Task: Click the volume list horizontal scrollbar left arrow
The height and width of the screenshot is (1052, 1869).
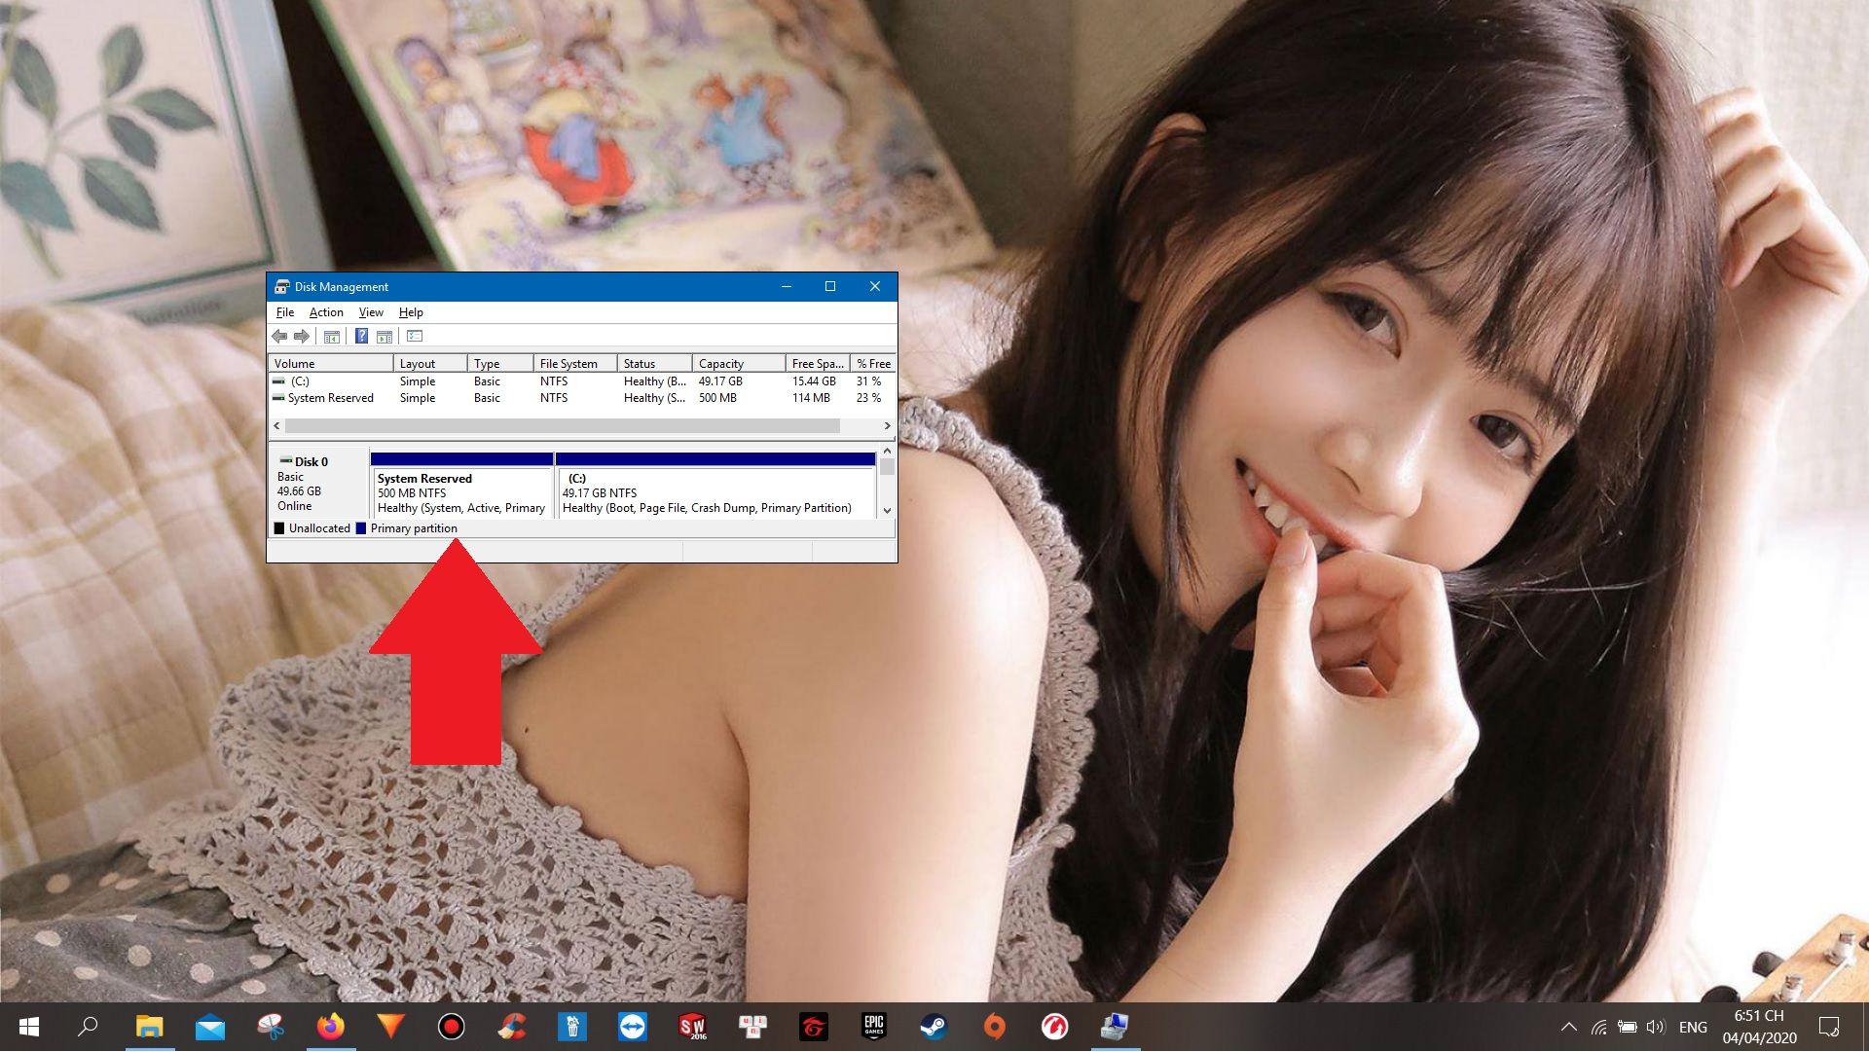Action: tap(277, 426)
